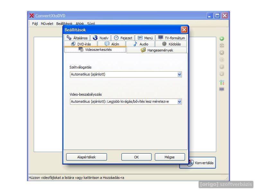Viewport: 257px width, 192px height.
Task: Select the Videoszerkesztés tab
Action: point(95,50)
